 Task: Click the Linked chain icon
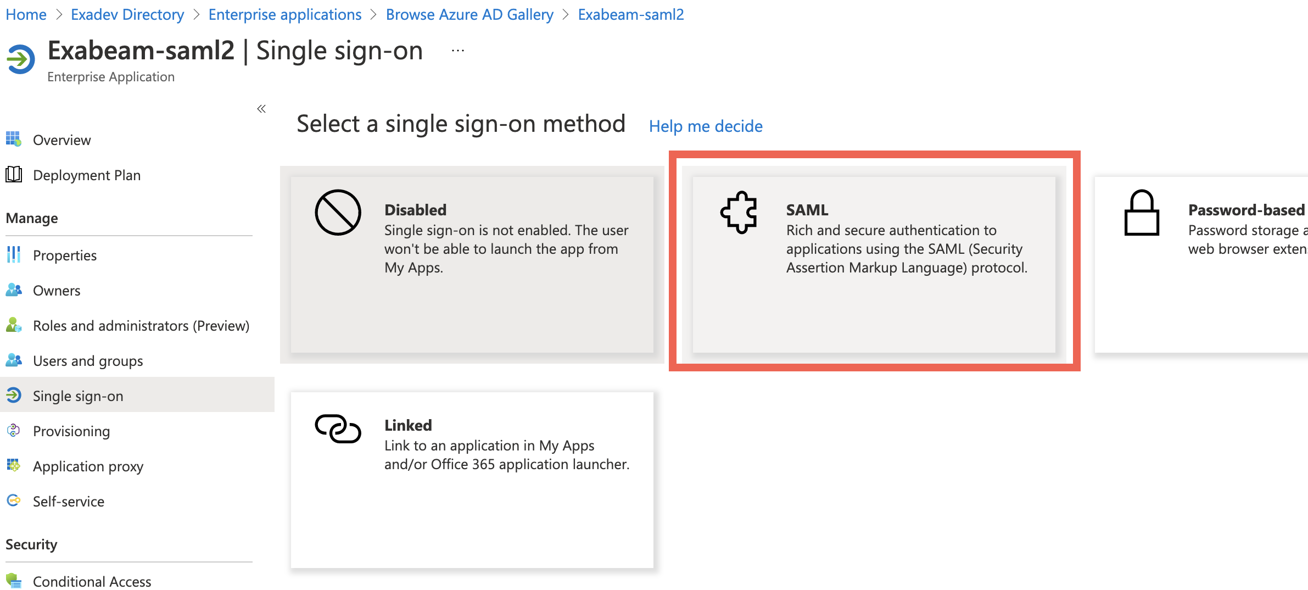click(x=338, y=428)
